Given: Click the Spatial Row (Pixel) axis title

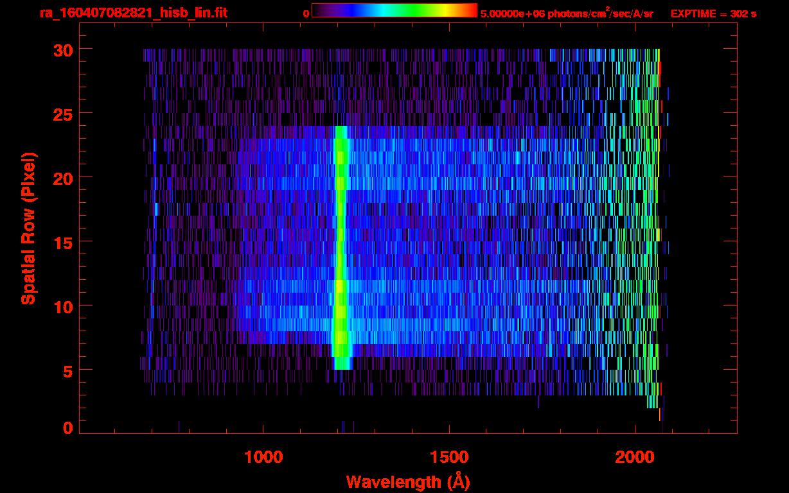Looking at the screenshot, I should [x=28, y=228].
